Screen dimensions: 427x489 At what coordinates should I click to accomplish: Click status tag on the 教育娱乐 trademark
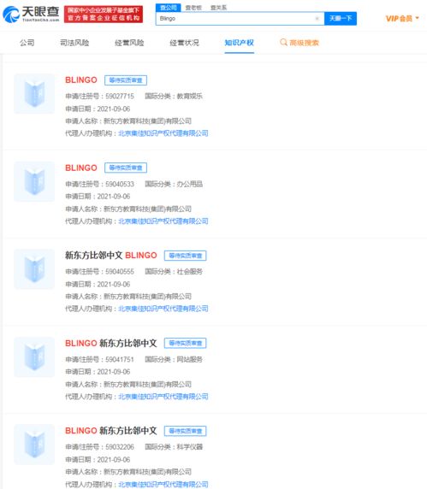(126, 80)
